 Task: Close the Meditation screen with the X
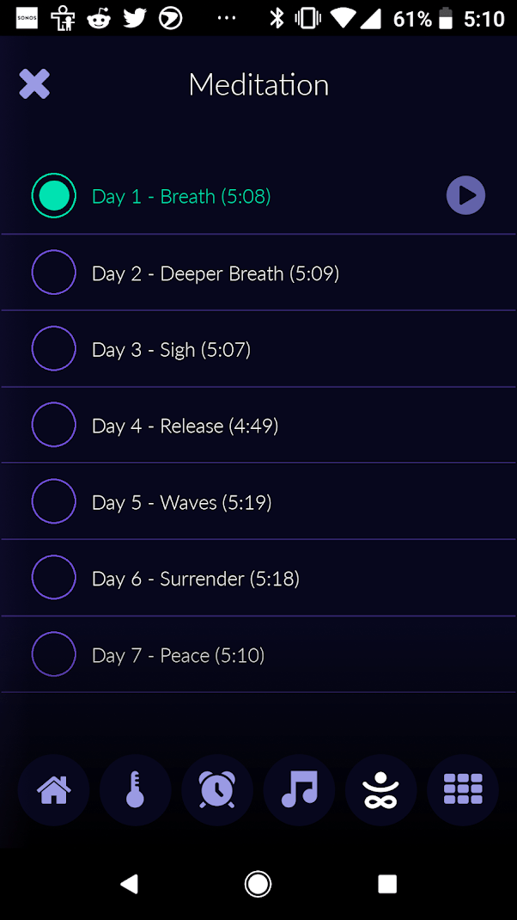[34, 84]
